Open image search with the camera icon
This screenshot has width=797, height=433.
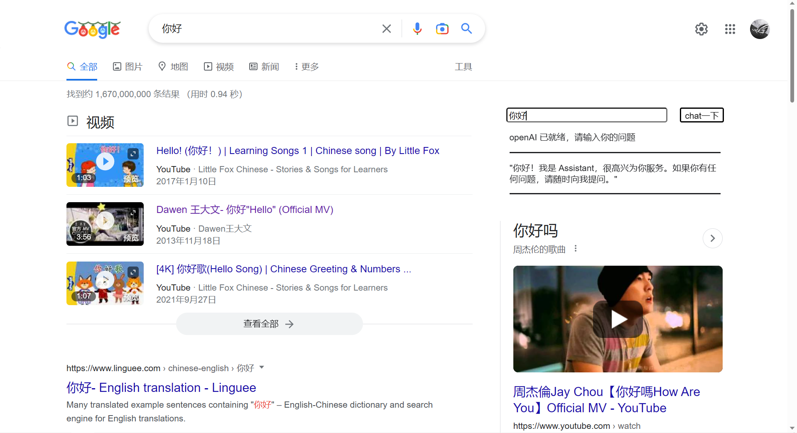tap(442, 29)
